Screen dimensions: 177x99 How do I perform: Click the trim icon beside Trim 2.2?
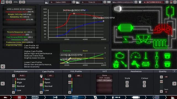(78, 2)
